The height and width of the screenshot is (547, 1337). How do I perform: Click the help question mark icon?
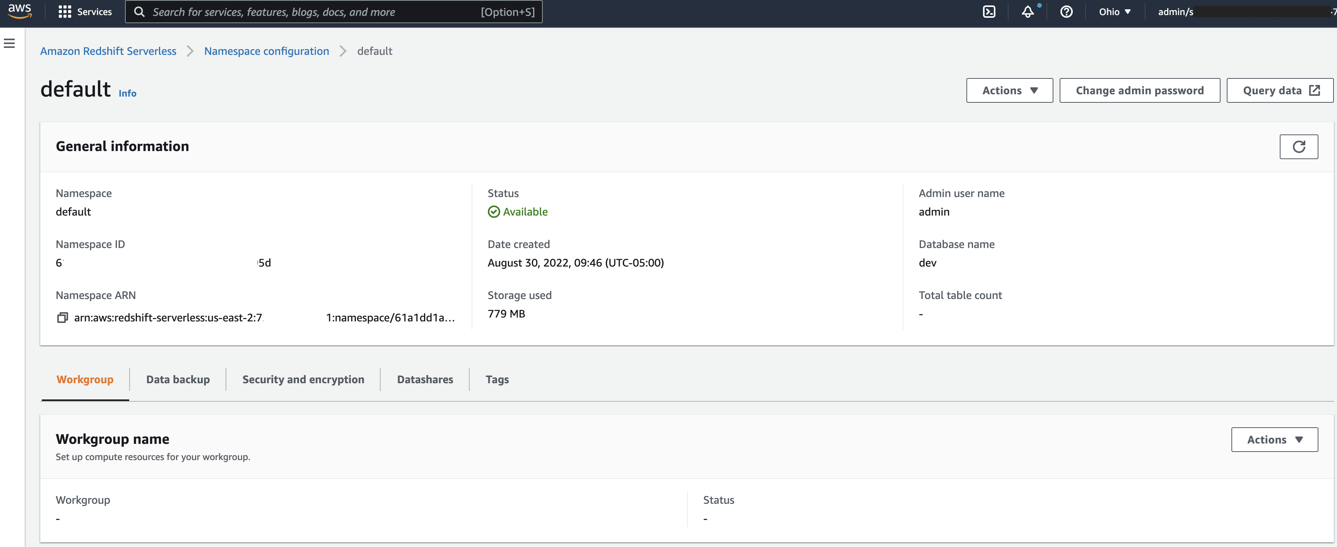[1066, 12]
